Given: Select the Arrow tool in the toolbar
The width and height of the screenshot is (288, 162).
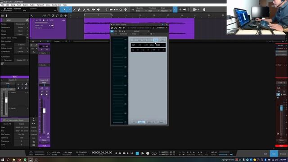Looking at the screenshot, I should (65, 9).
